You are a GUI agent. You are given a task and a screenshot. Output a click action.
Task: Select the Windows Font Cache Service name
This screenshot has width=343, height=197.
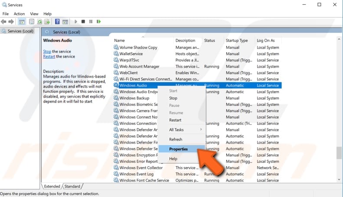pyautogui.click(x=144, y=181)
